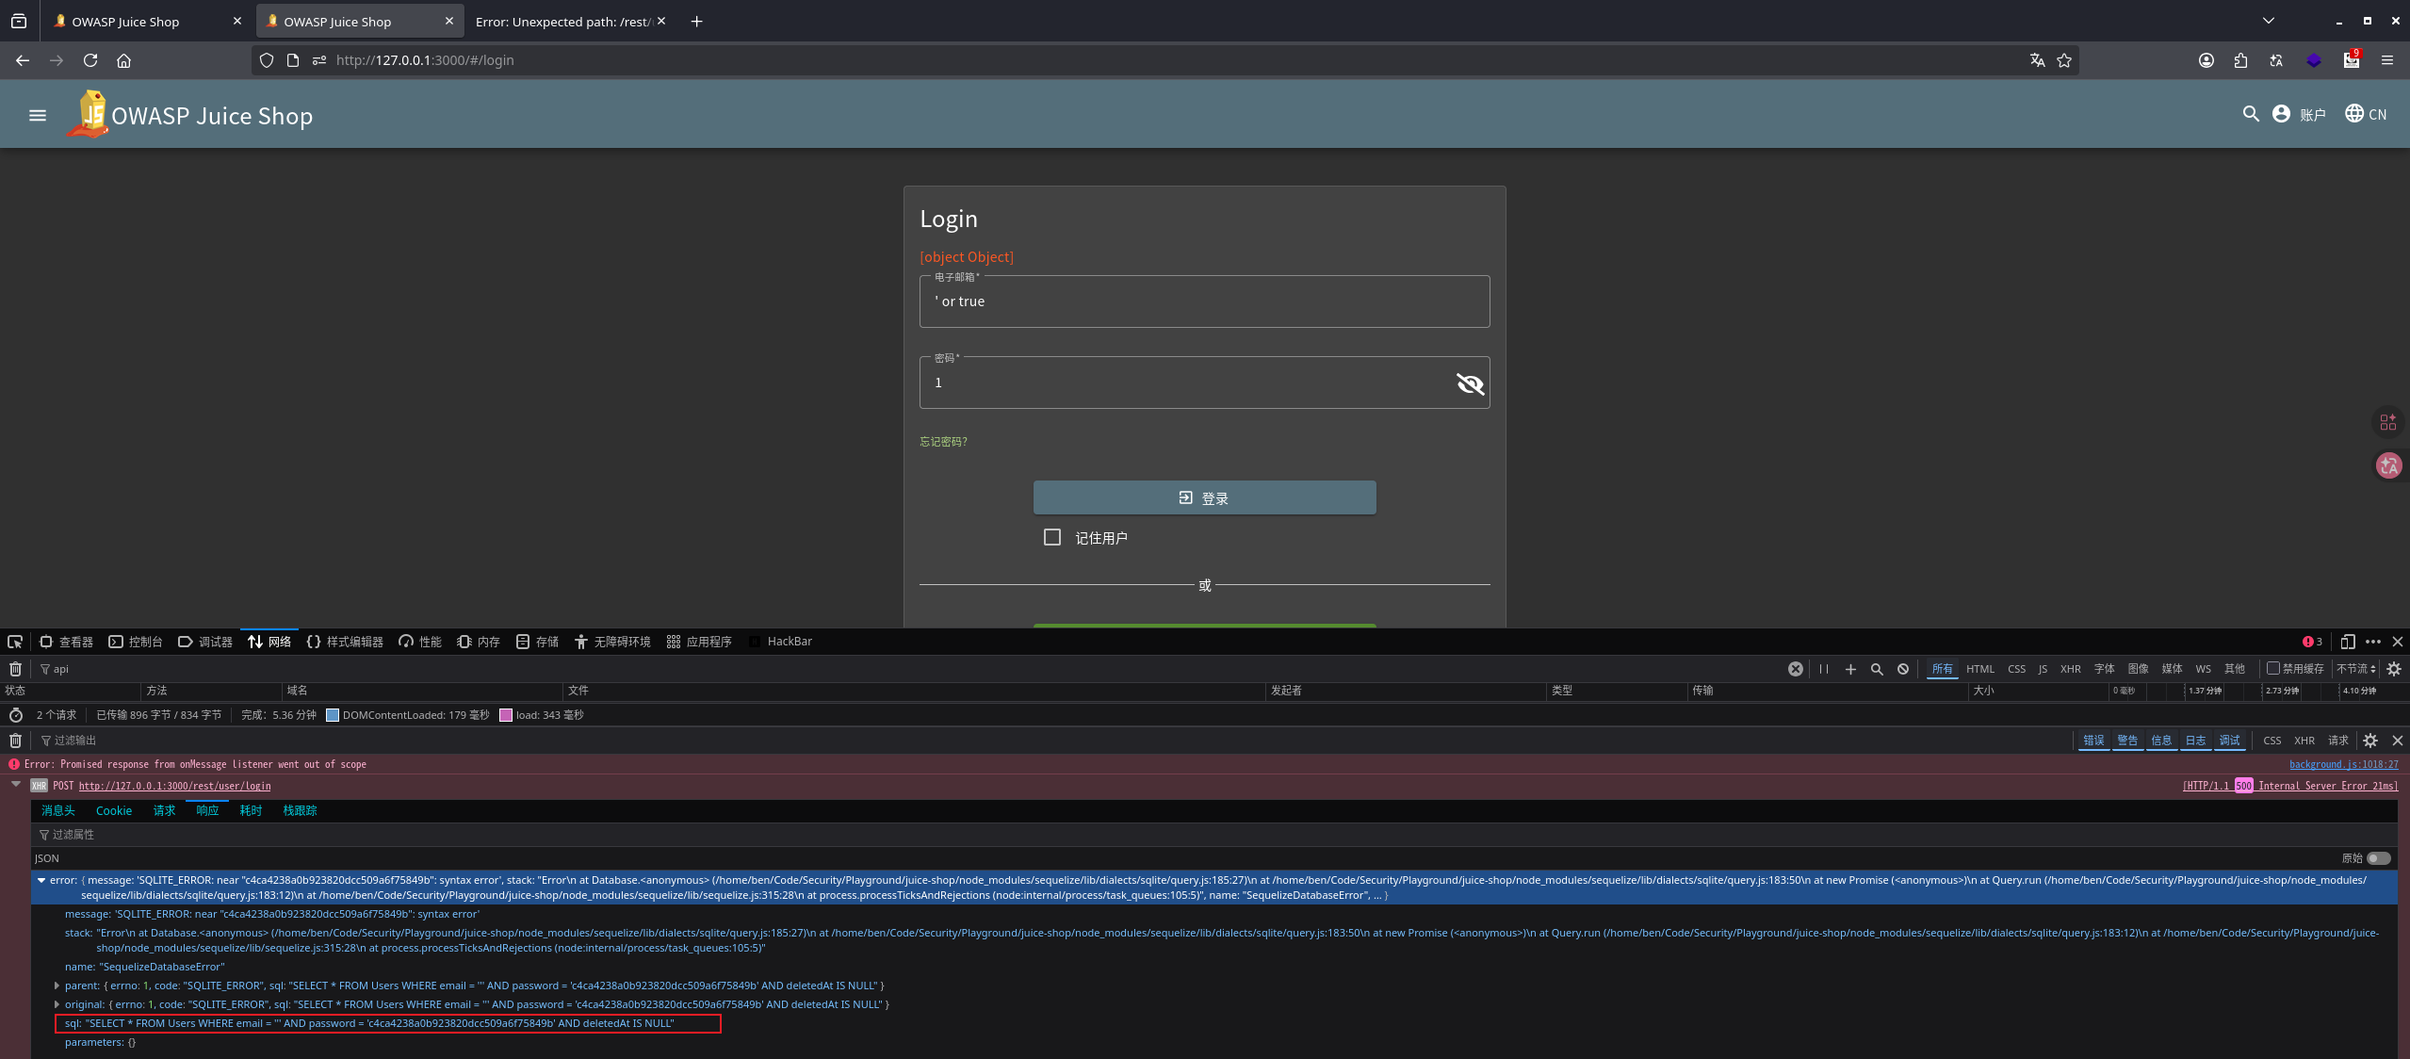Open the Firefox extensions puzzle icon
This screenshot has width=2410, height=1059.
(x=2240, y=60)
